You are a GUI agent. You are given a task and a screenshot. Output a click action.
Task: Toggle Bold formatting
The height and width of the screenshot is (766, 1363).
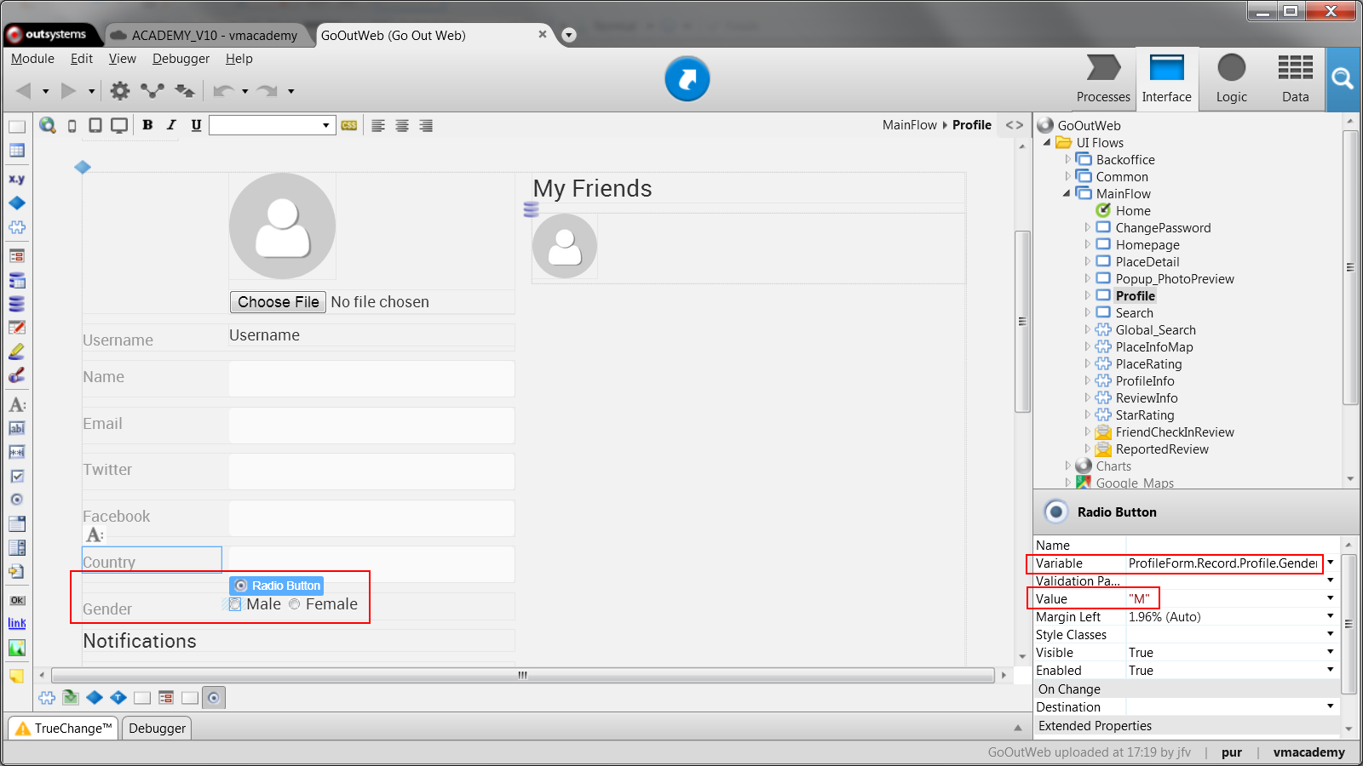point(147,124)
